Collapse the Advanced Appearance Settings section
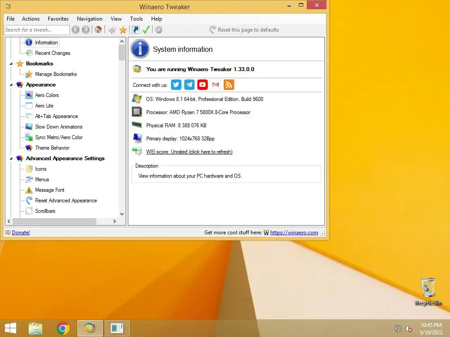This screenshot has height=337, width=450. tap(11, 158)
